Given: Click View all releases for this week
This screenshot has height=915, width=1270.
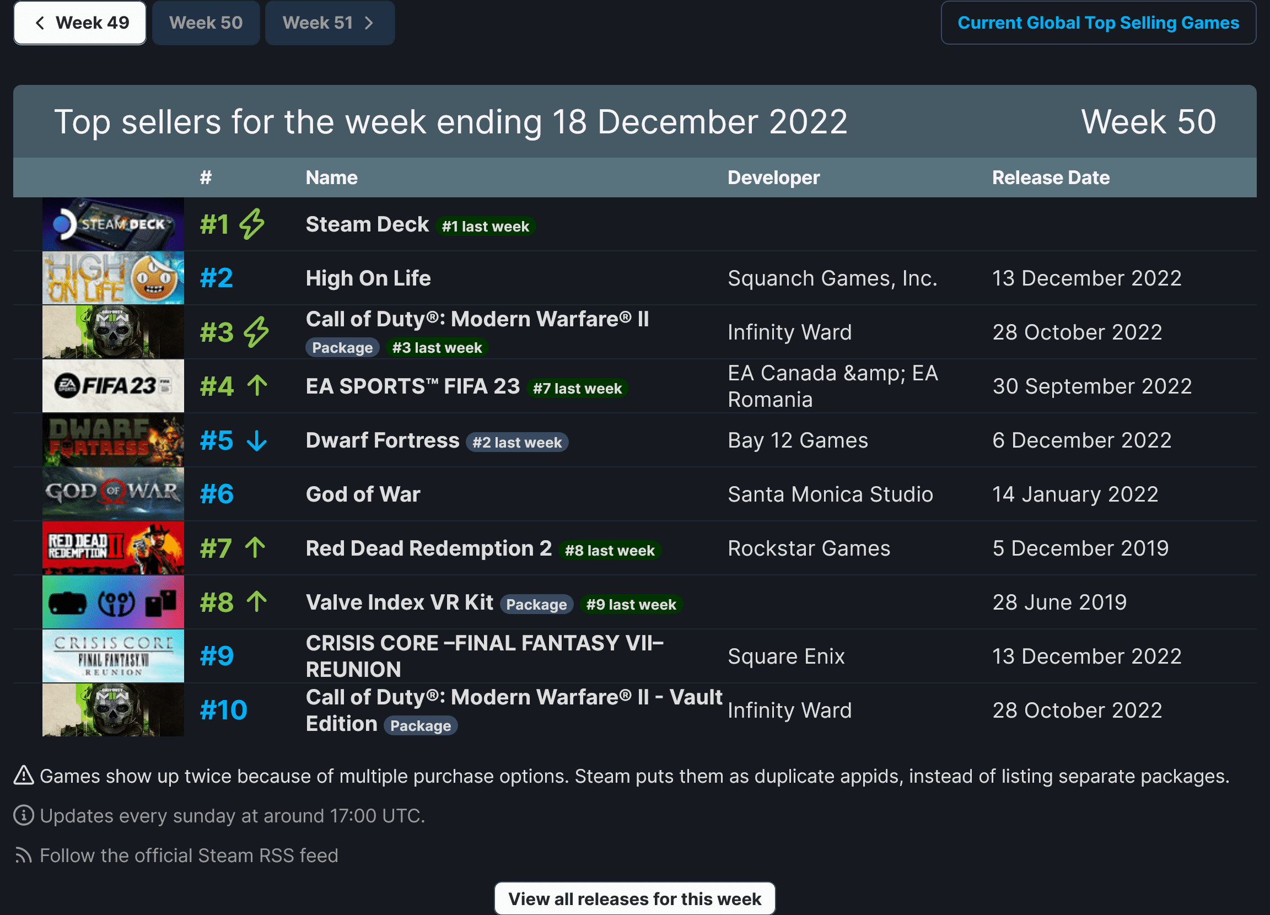Looking at the screenshot, I should [635, 898].
